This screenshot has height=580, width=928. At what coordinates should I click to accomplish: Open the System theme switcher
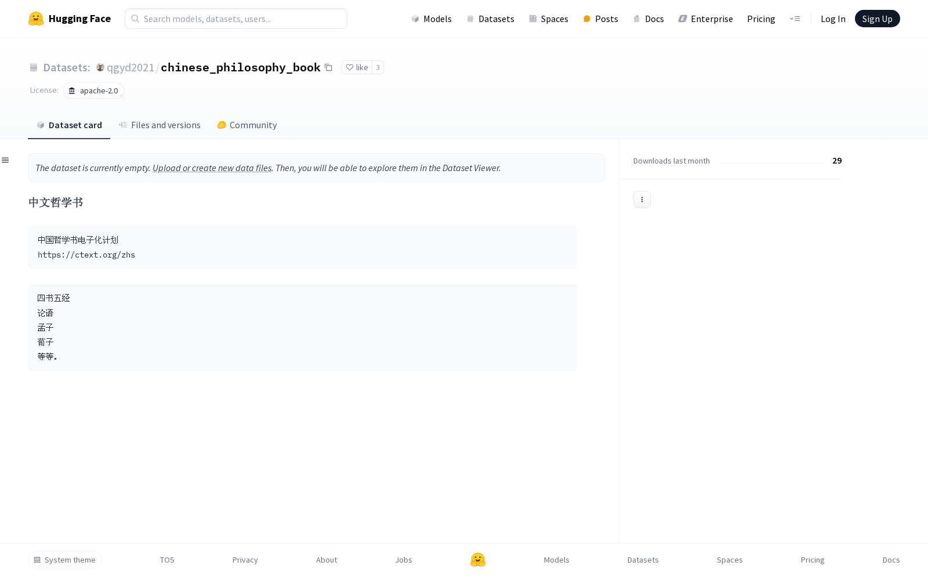click(x=65, y=560)
